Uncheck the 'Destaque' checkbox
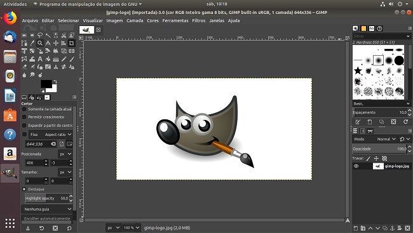The image size is (413, 233). [24, 189]
